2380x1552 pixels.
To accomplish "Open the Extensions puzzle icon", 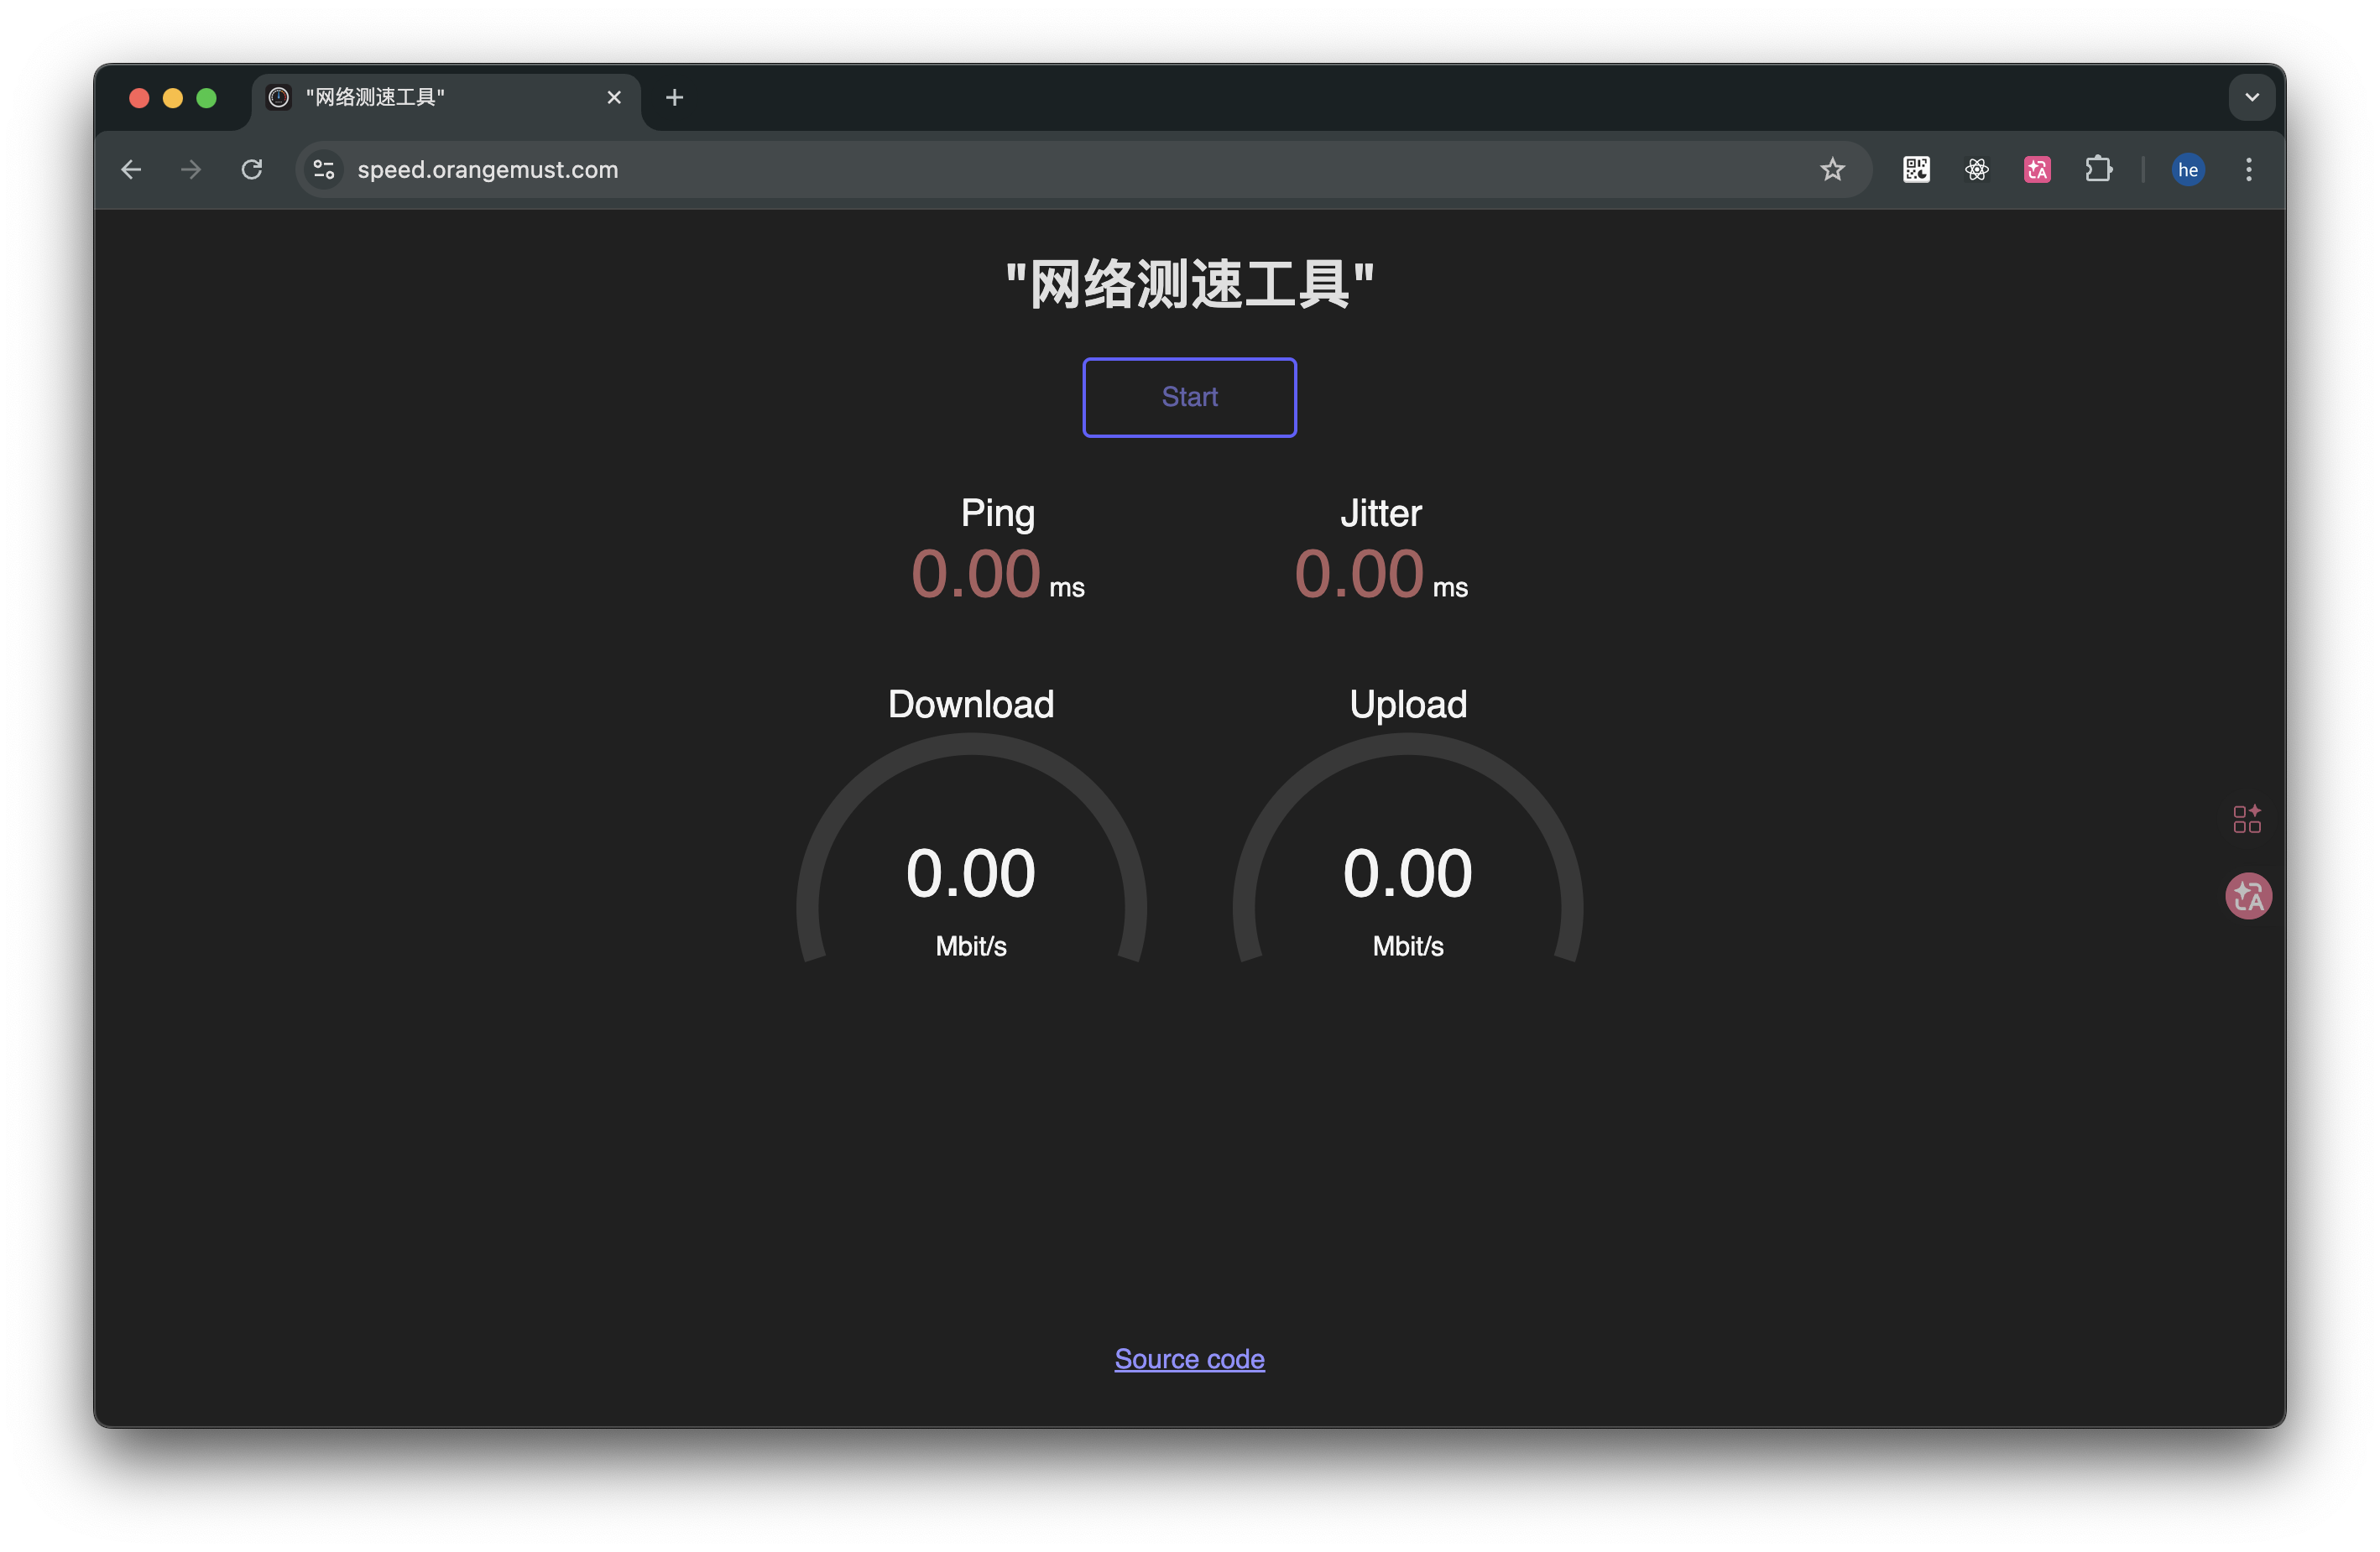I will click(2098, 169).
